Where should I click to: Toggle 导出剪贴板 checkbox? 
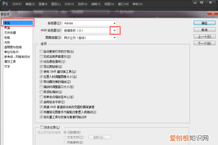coord(41,67)
